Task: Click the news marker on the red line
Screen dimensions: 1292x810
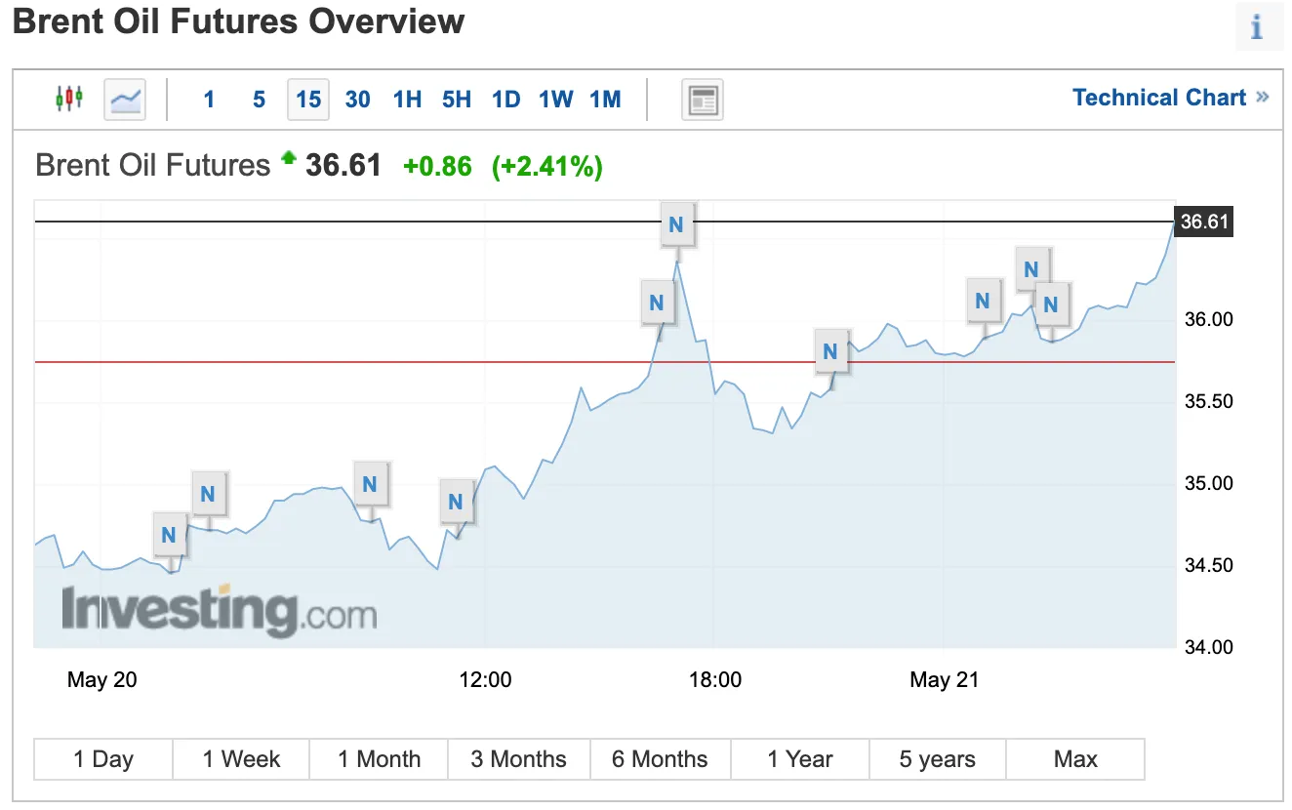Action: pyautogui.click(x=829, y=351)
